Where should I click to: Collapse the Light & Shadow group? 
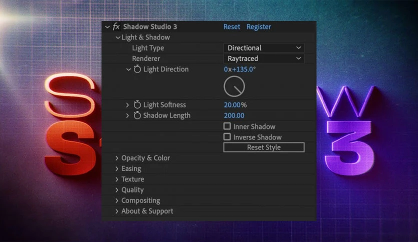(118, 37)
